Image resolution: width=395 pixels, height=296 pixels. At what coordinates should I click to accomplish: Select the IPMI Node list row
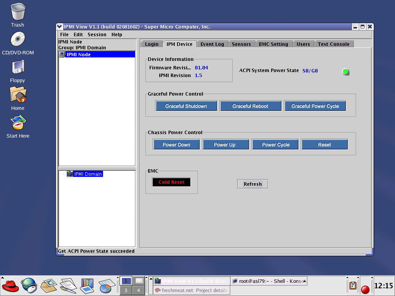tap(97, 54)
